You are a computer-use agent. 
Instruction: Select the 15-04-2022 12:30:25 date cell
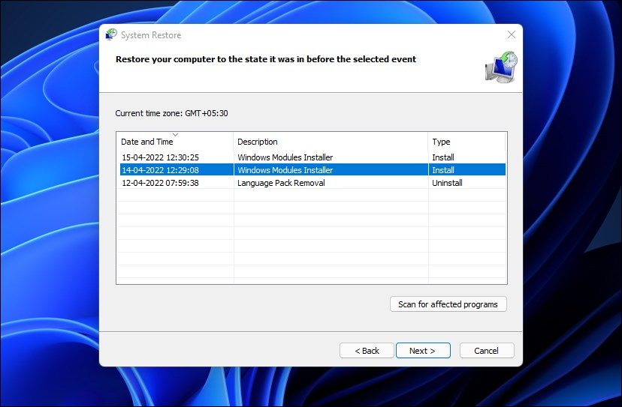pos(160,157)
